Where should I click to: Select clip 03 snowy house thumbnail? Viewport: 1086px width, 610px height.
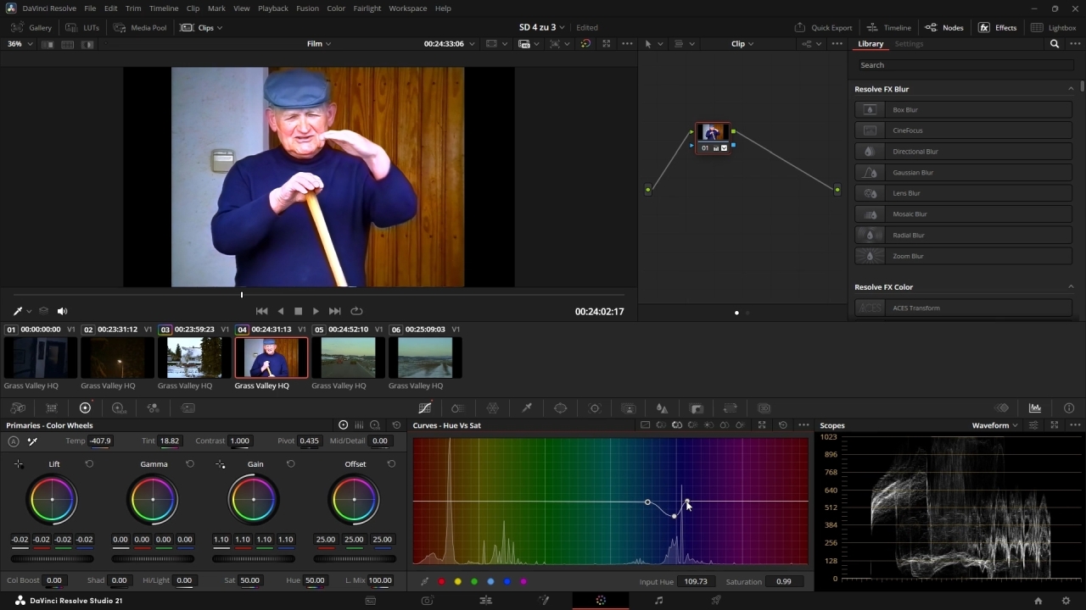tap(194, 358)
